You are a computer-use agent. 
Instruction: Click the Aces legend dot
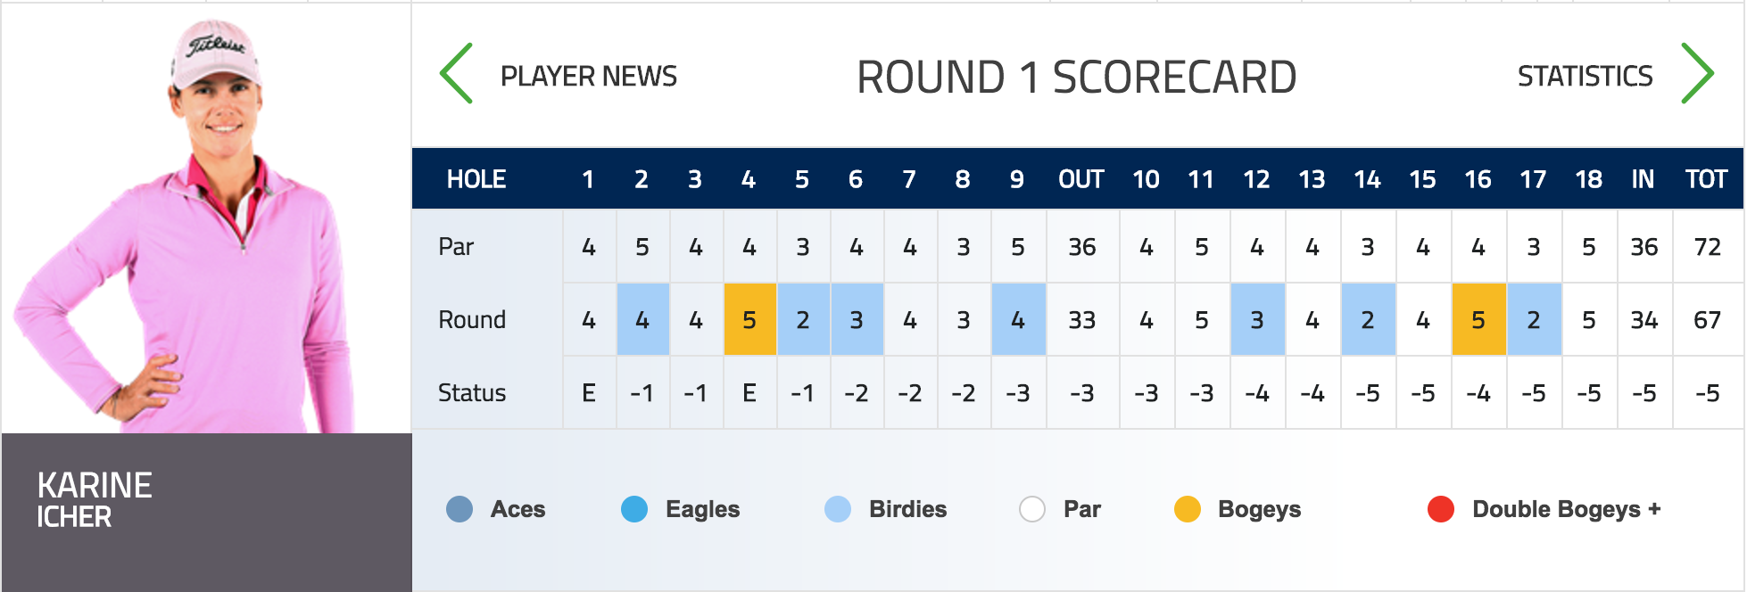pos(460,509)
